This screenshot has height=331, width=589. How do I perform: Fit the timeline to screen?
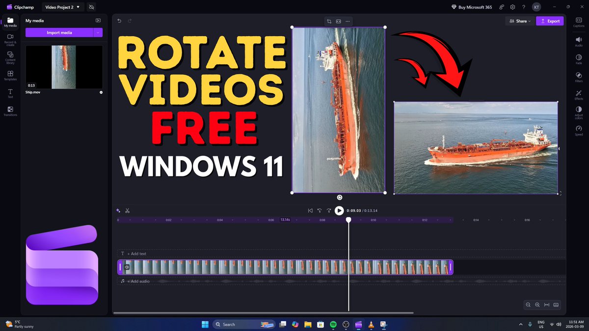pyautogui.click(x=547, y=305)
